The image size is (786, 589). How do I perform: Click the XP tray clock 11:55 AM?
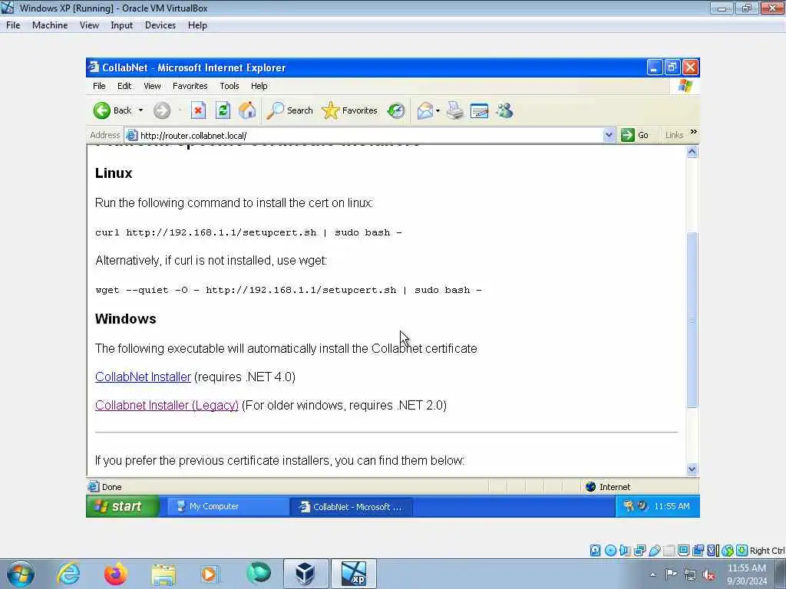tap(672, 506)
